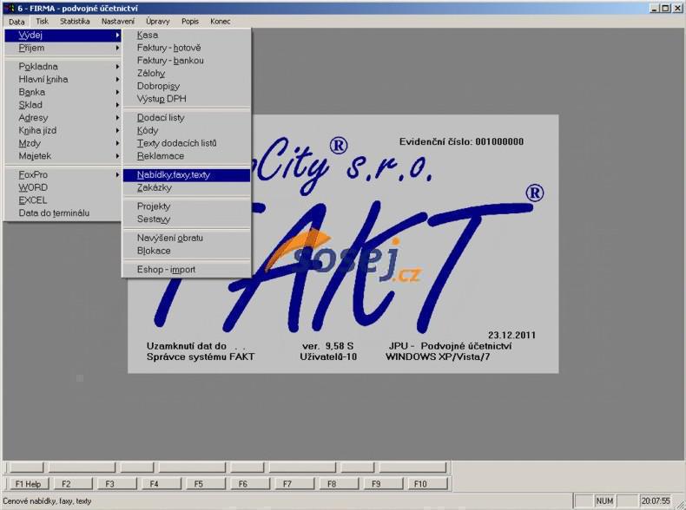The height and width of the screenshot is (510, 686).
Task: Expand the Mzdy submenu
Action: tap(63, 143)
